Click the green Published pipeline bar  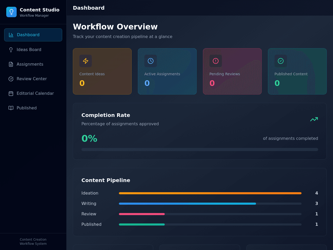click(142, 224)
